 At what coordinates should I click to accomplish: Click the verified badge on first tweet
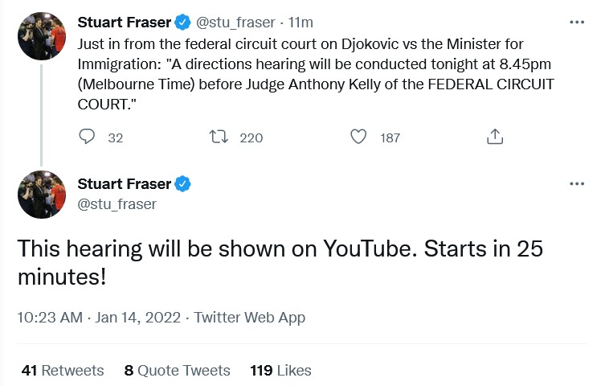183,22
